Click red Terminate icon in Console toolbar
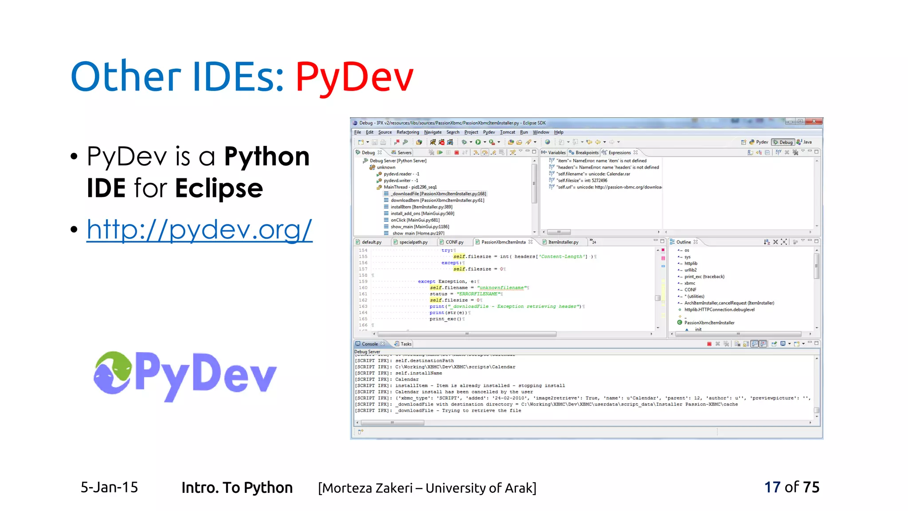This screenshot has width=908, height=511. click(x=709, y=344)
